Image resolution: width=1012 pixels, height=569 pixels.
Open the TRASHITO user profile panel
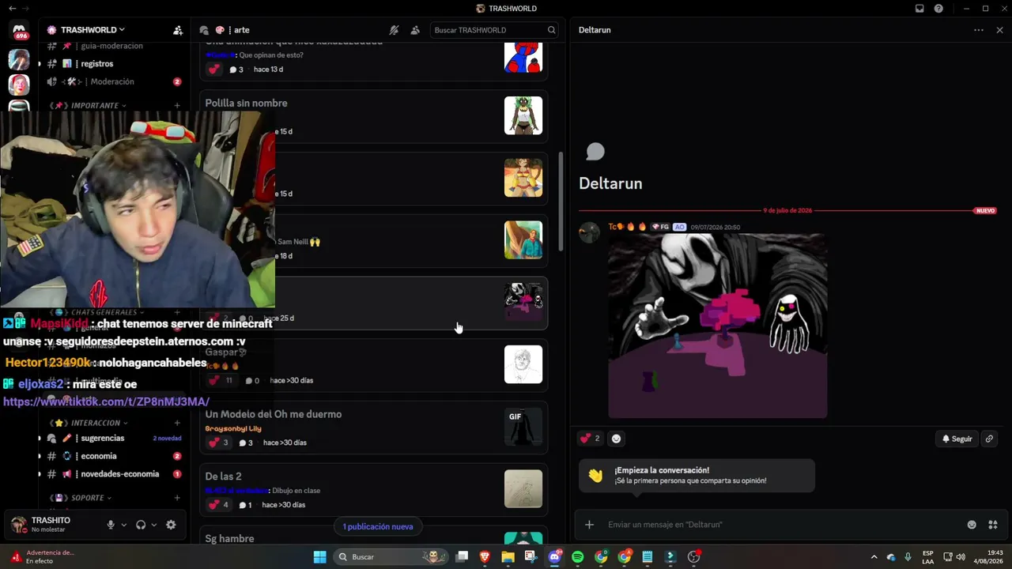pos(52,525)
